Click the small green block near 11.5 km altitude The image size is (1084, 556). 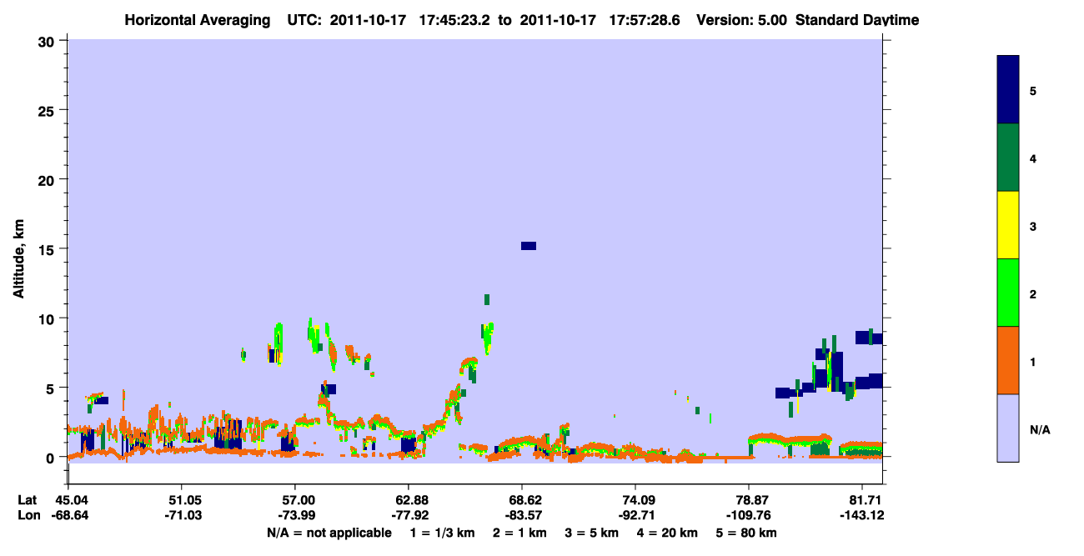click(487, 299)
